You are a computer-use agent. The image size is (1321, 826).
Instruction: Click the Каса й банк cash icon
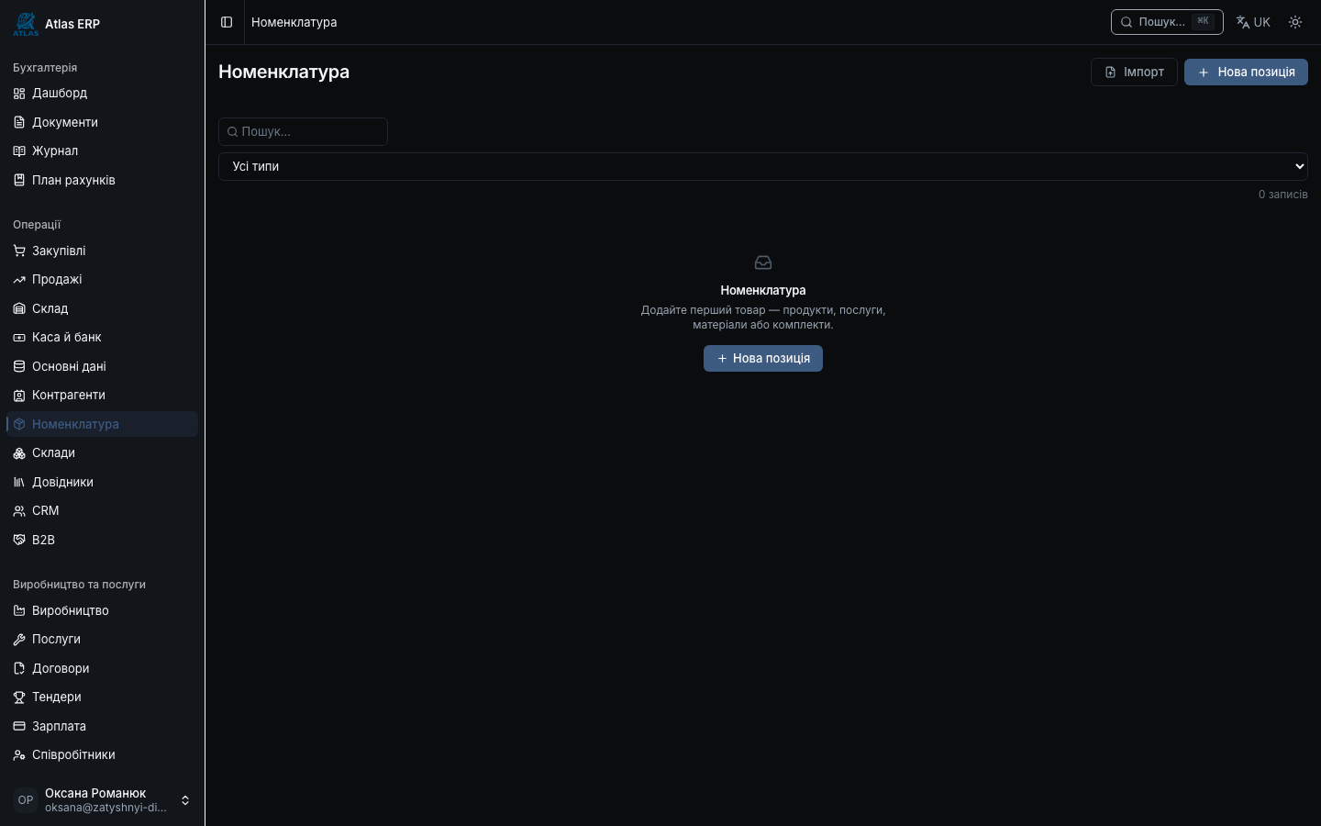[19, 337]
